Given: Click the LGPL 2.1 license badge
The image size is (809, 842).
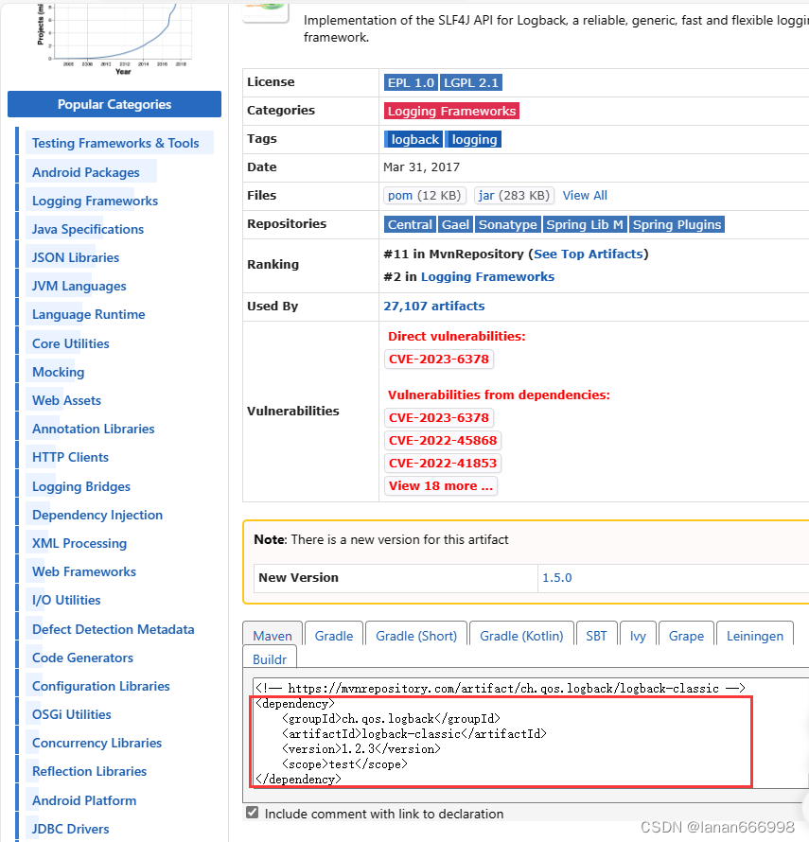Looking at the screenshot, I should pyautogui.click(x=471, y=82).
